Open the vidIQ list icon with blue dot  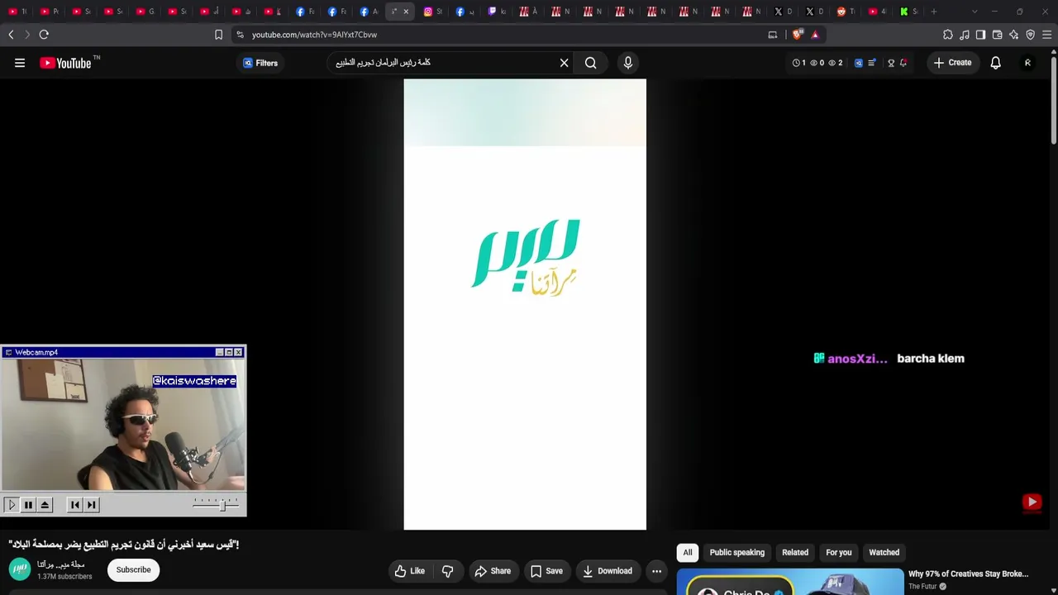pyautogui.click(x=872, y=63)
